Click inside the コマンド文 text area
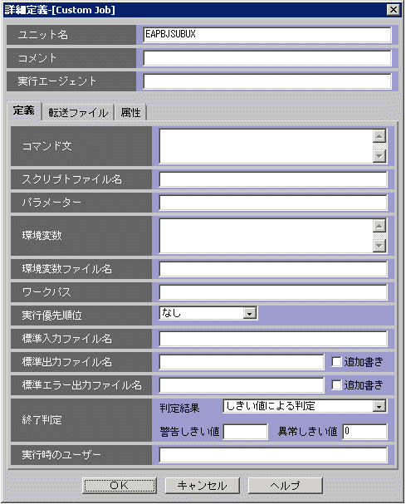The width and height of the screenshot is (406, 504). coord(266,146)
